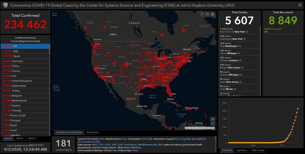Open the hamburger menu in the header
Screen dimensions: 305x154
pos(300,5)
